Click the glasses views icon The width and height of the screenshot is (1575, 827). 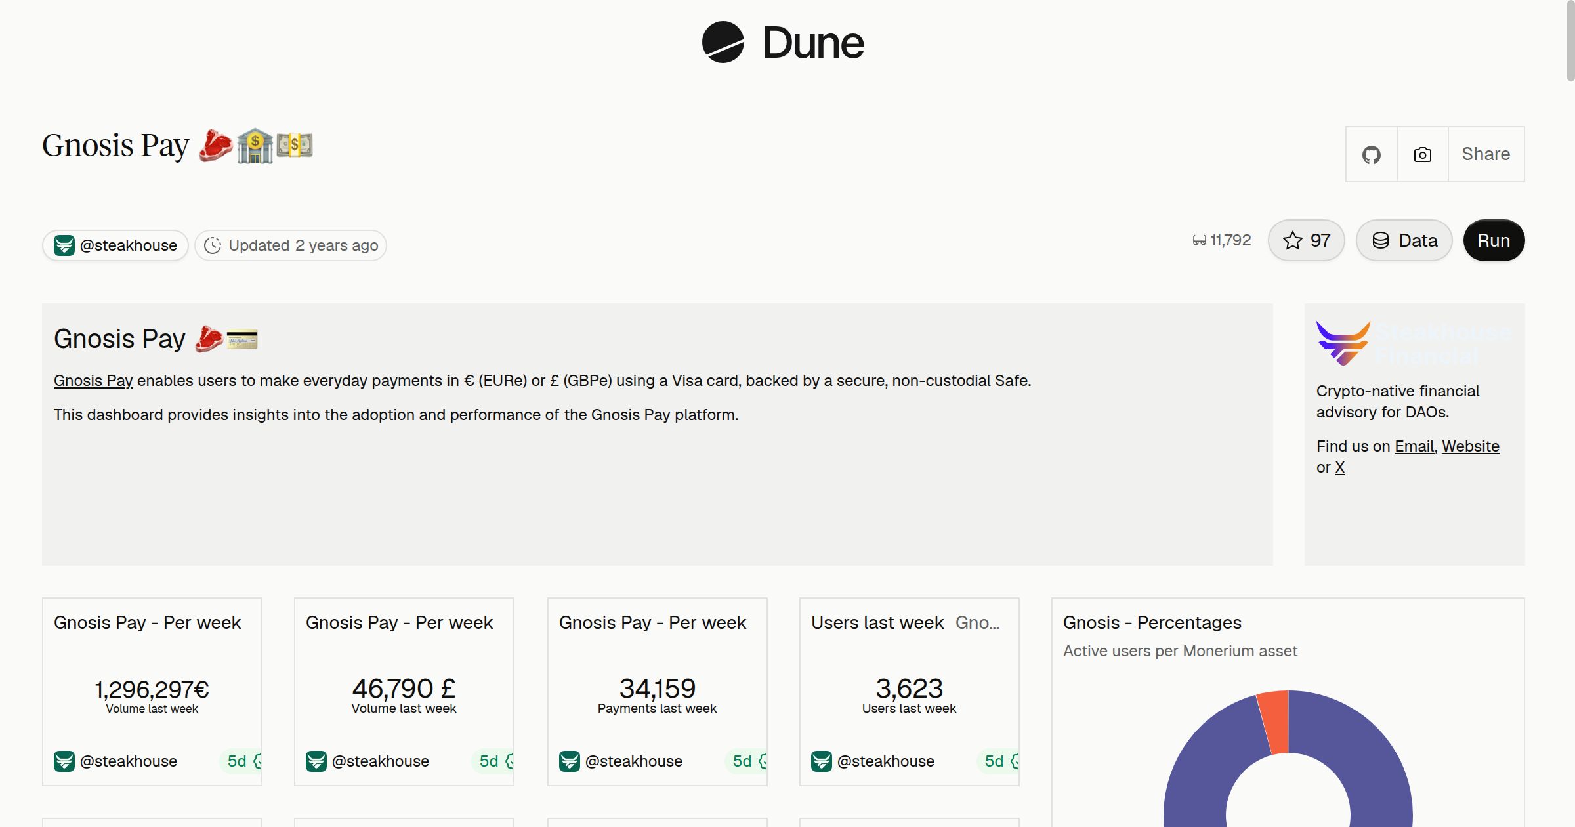coord(1199,241)
